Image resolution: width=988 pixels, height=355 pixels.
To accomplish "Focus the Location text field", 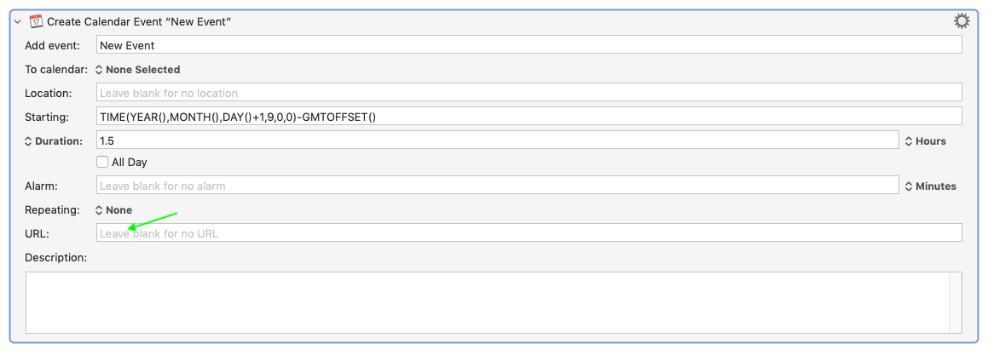I will pos(529,93).
